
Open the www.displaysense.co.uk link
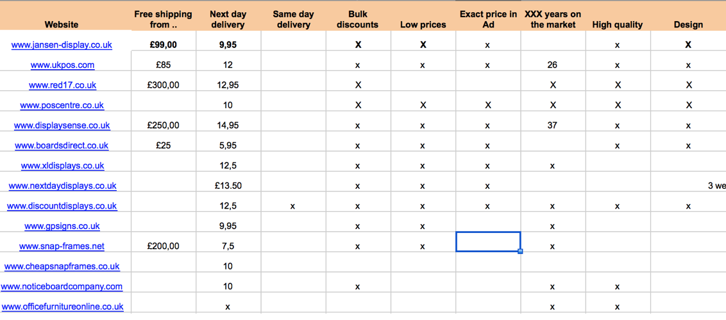click(62, 125)
